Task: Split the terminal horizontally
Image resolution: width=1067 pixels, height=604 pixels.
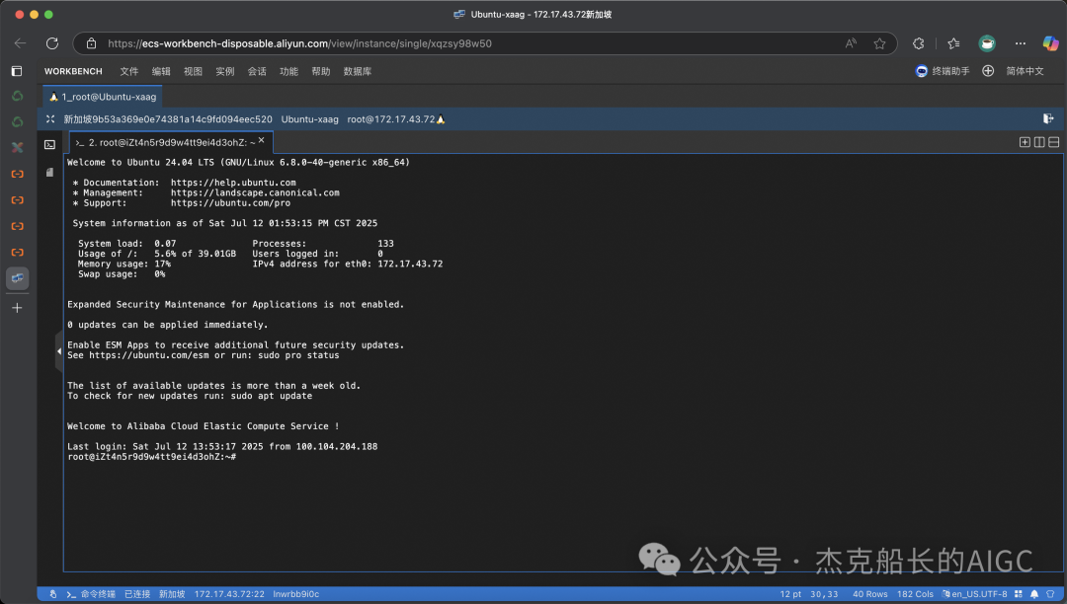Action: 1053,142
